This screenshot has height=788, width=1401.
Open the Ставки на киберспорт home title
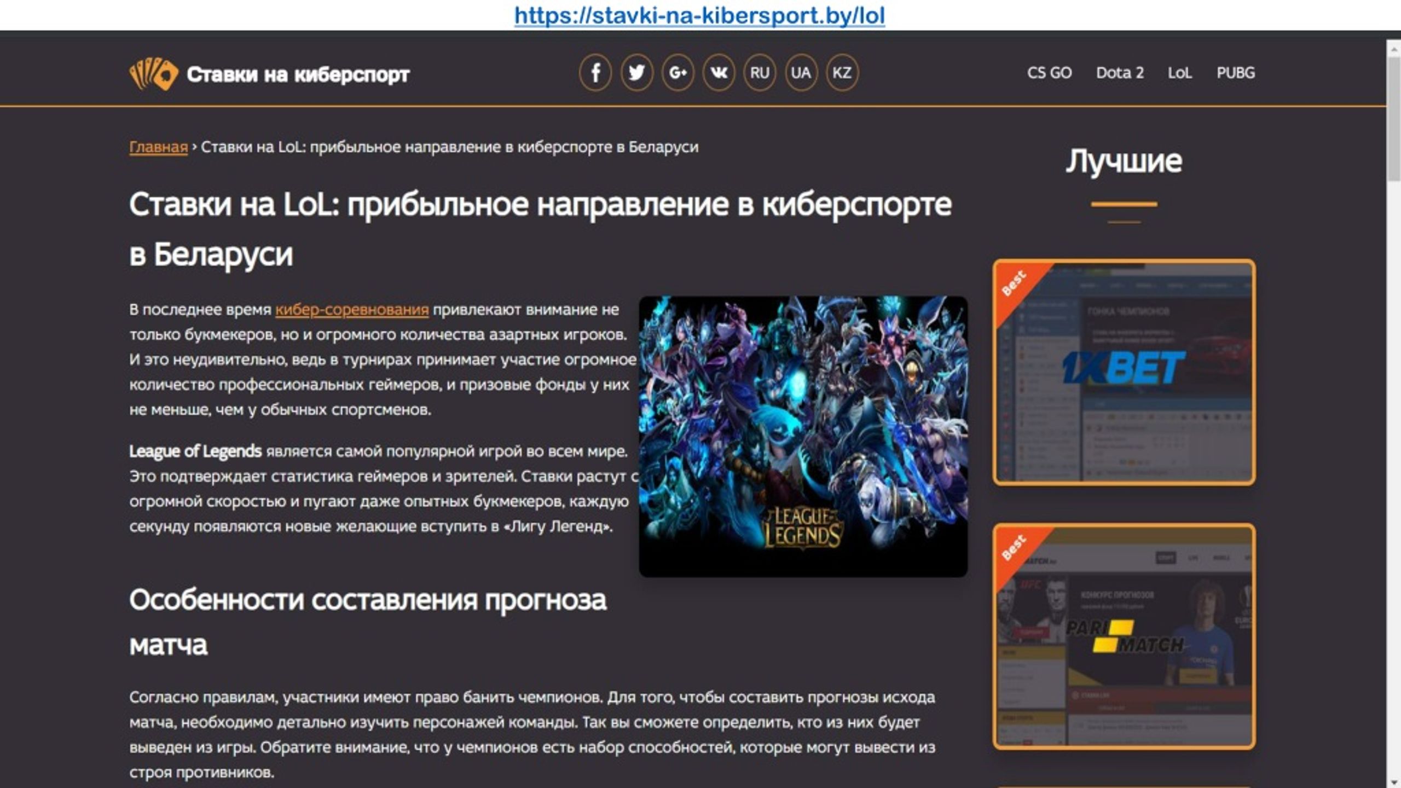point(298,74)
